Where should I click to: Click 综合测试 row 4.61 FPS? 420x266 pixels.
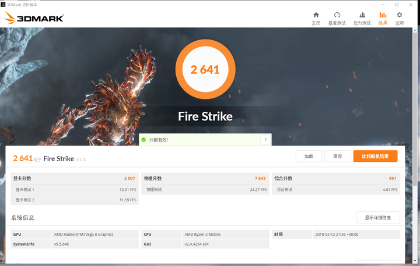[336, 190]
